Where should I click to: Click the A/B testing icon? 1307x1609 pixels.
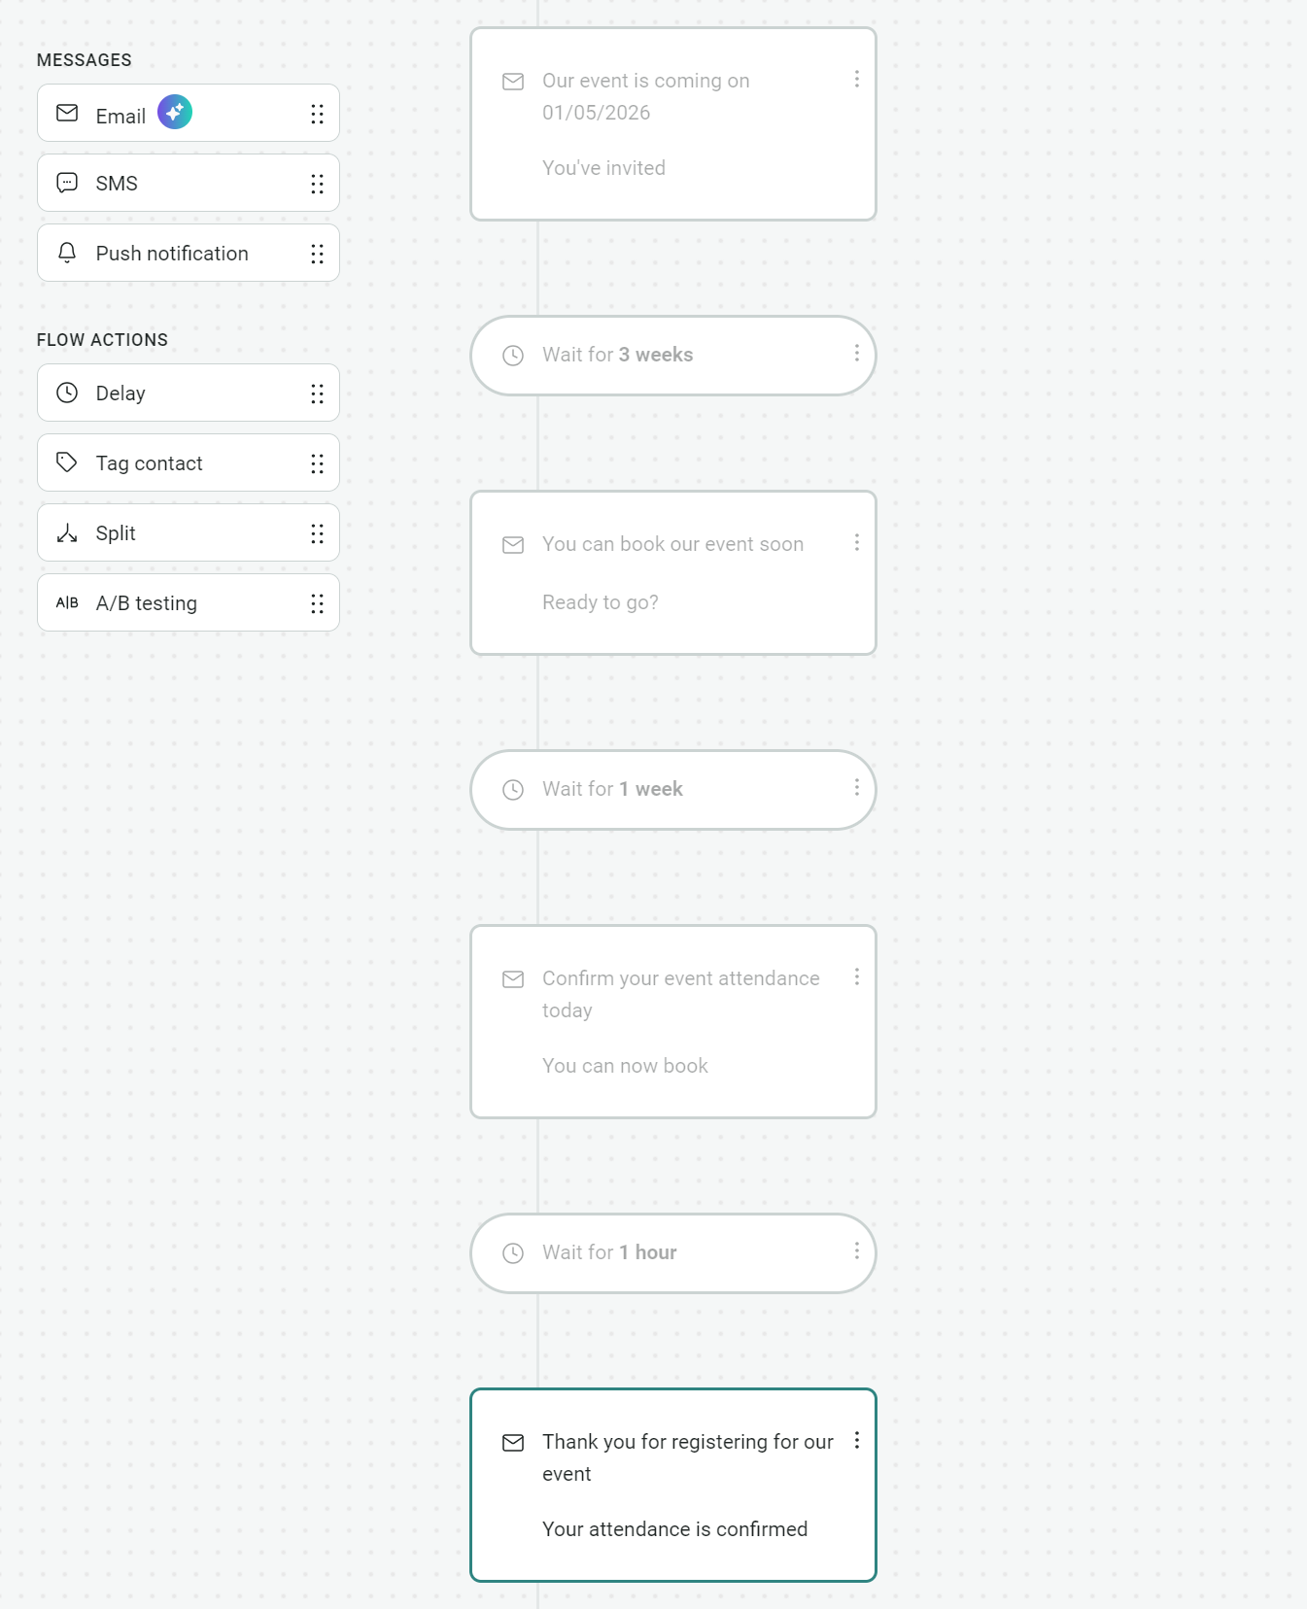pyautogui.click(x=67, y=602)
